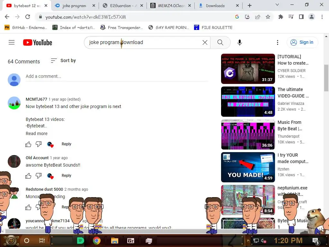Open File Explorer from taskbar
The height and width of the screenshot is (247, 329).
pos(115,241)
